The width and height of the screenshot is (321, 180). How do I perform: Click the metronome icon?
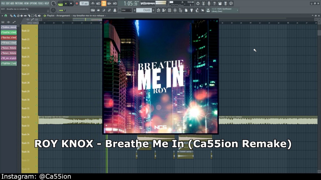93,3
